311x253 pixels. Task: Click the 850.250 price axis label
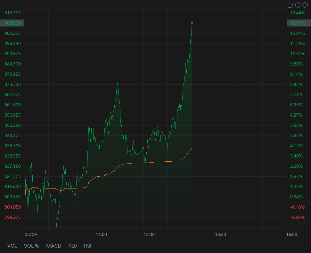pos(12,126)
